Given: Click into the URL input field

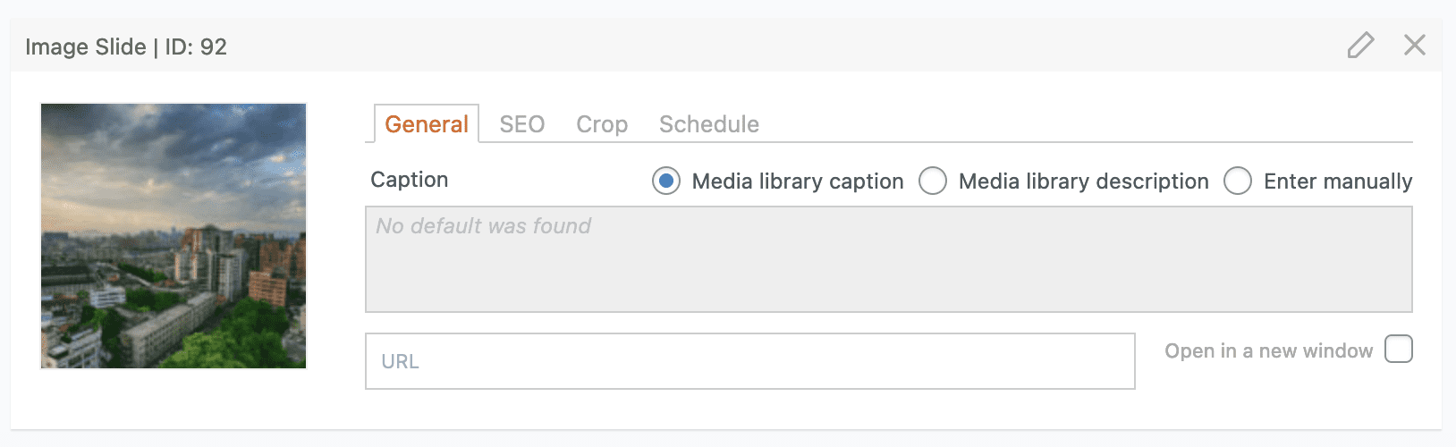Looking at the screenshot, I should tap(749, 361).
